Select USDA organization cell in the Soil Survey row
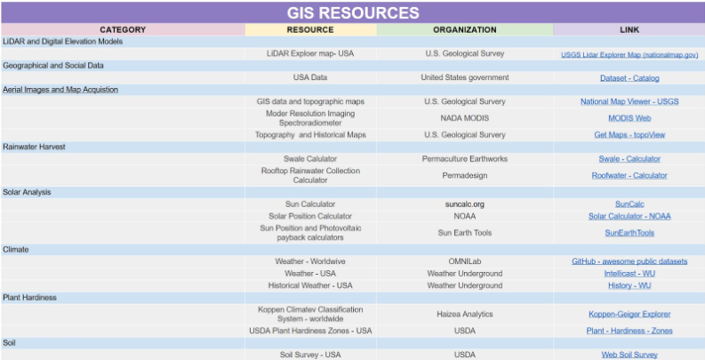705x360 pixels. tap(465, 355)
